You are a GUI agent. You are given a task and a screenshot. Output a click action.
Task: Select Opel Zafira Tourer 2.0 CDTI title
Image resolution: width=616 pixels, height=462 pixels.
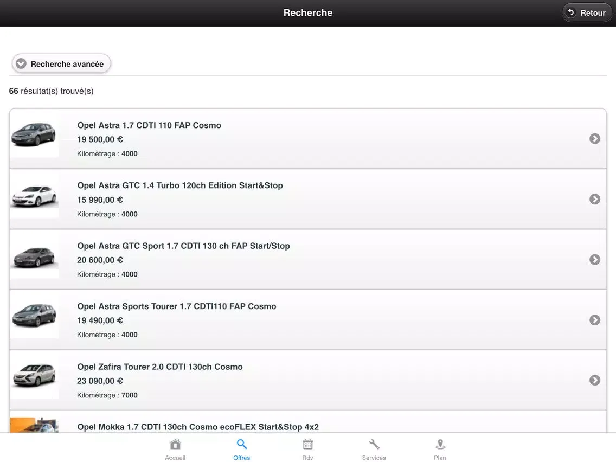point(160,367)
